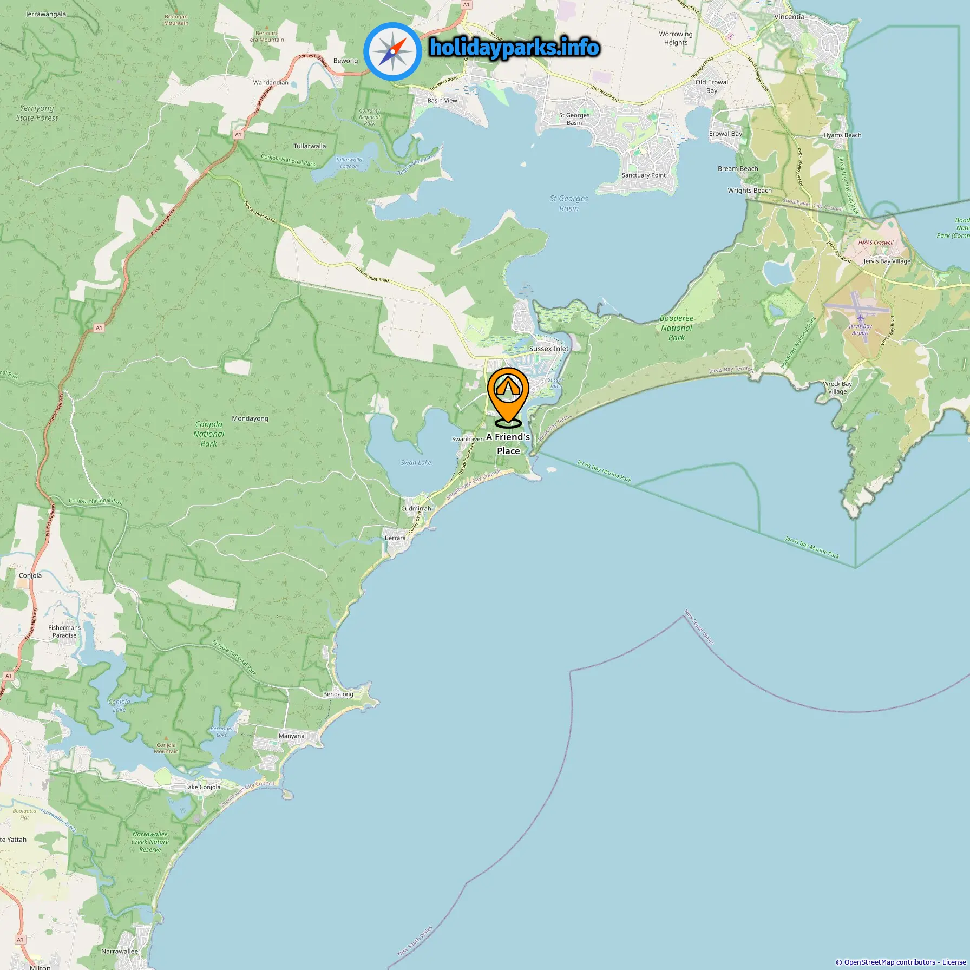The image size is (970, 970).
Task: Click the Lake Conjola town label
Action: (202, 787)
